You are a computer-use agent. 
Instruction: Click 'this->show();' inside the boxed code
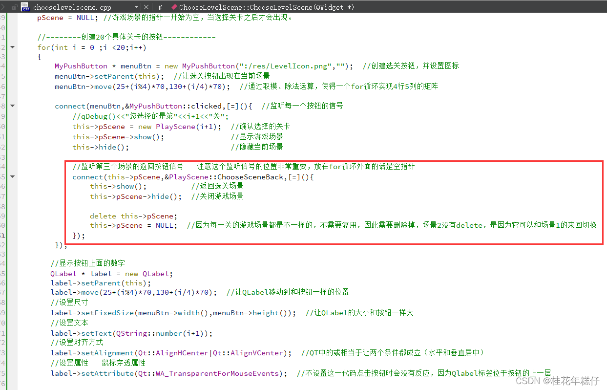pyautogui.click(x=118, y=186)
